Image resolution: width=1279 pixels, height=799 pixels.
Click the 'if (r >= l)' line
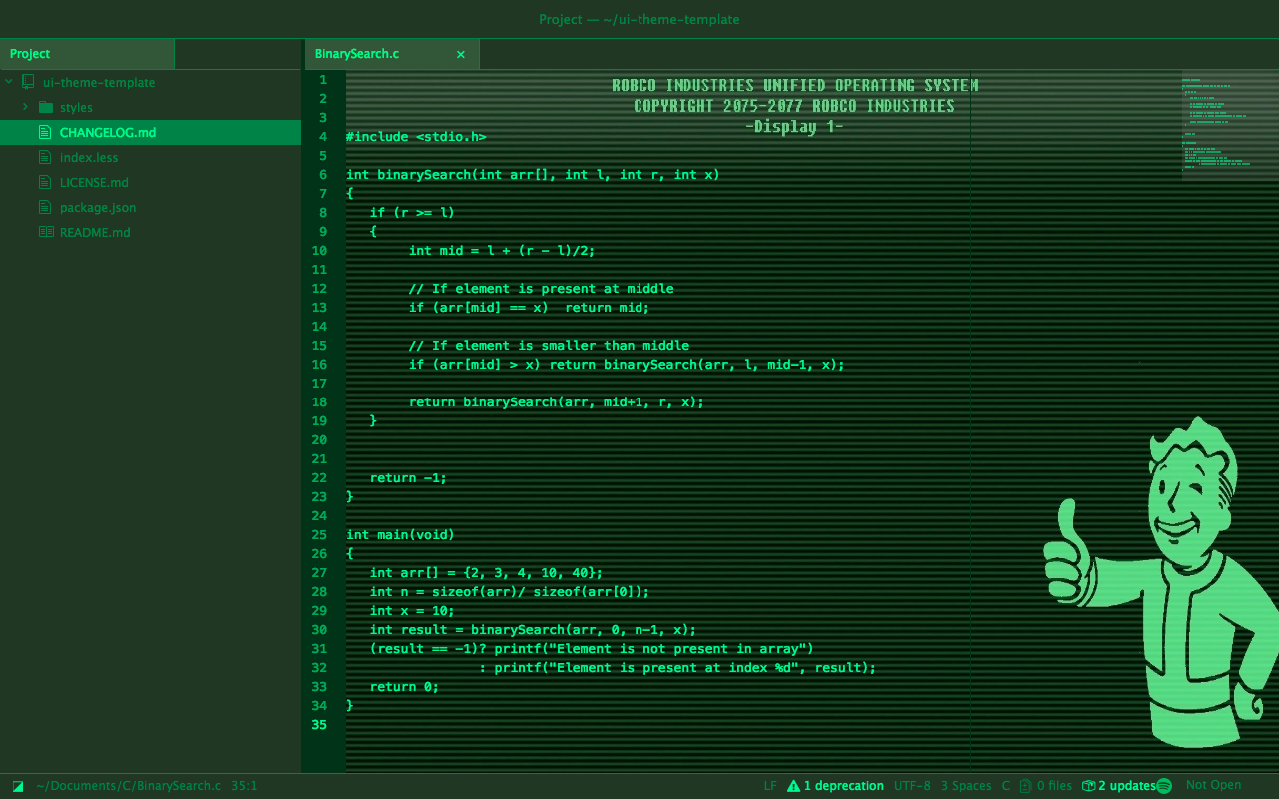coord(412,212)
